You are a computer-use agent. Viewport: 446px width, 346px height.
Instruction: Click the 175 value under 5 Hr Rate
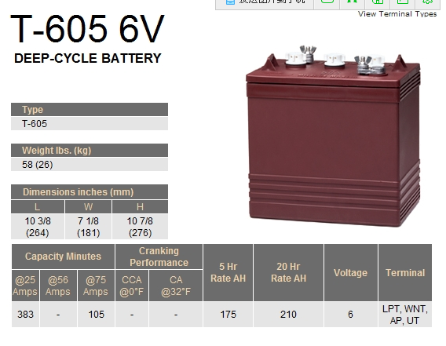(228, 315)
